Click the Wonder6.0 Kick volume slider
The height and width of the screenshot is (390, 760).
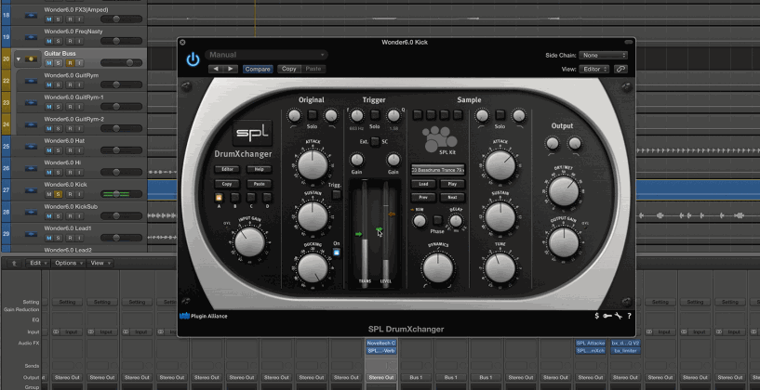click(x=121, y=194)
